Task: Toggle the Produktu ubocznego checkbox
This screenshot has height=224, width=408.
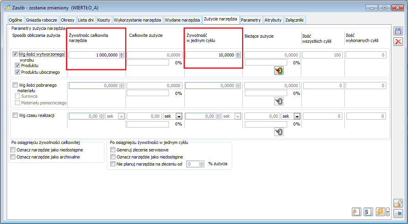Action: tap(17, 72)
